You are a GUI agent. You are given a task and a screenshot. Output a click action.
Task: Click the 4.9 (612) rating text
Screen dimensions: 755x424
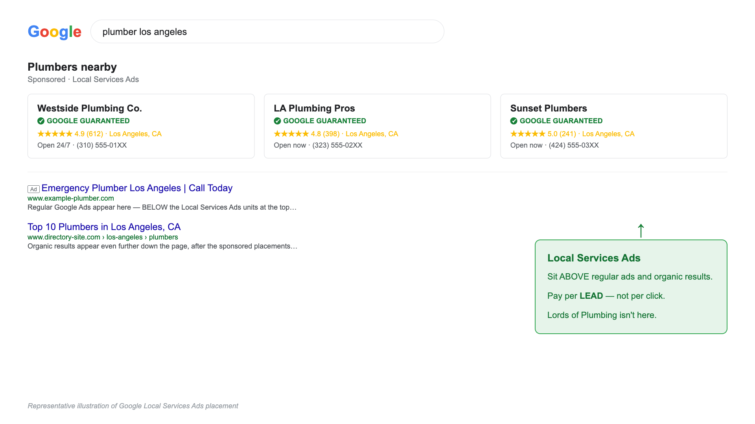(x=89, y=134)
